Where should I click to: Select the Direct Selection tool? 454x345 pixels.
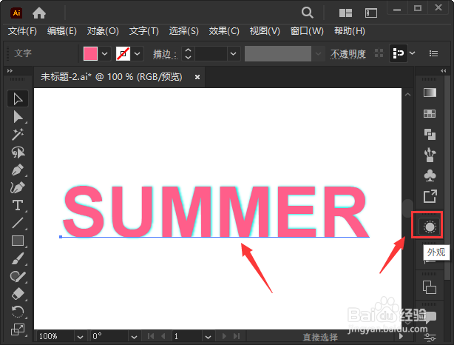pos(18,117)
